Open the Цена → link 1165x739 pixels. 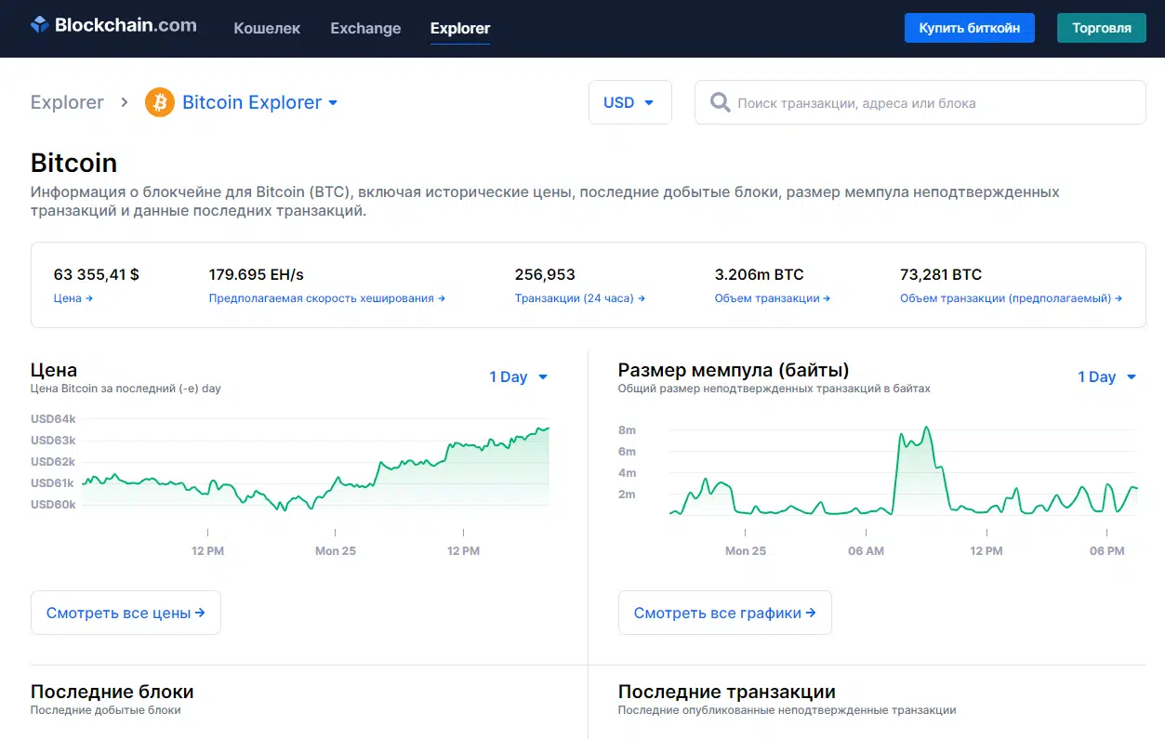[73, 298]
